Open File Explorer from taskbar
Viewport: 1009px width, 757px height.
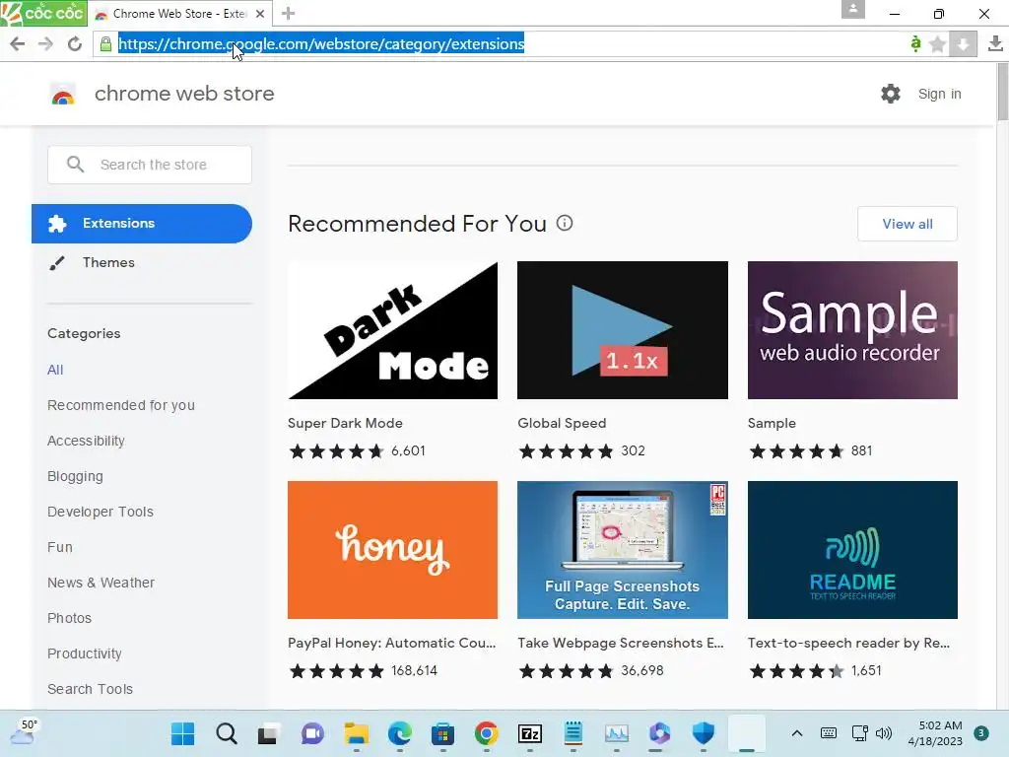356,733
